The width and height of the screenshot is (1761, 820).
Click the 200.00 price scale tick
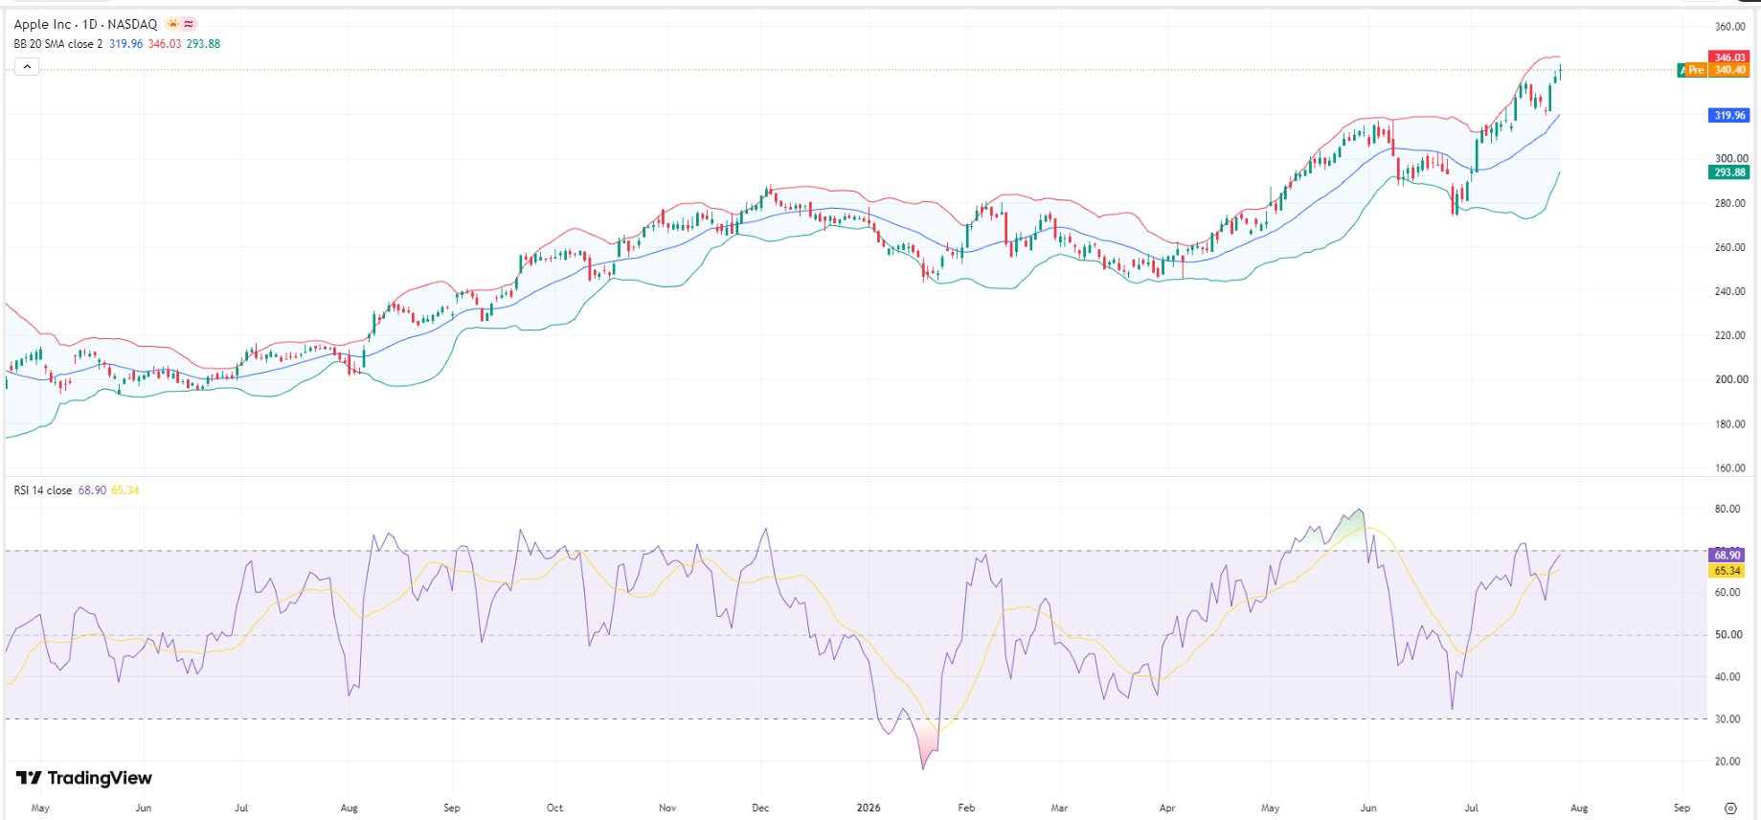(1730, 379)
